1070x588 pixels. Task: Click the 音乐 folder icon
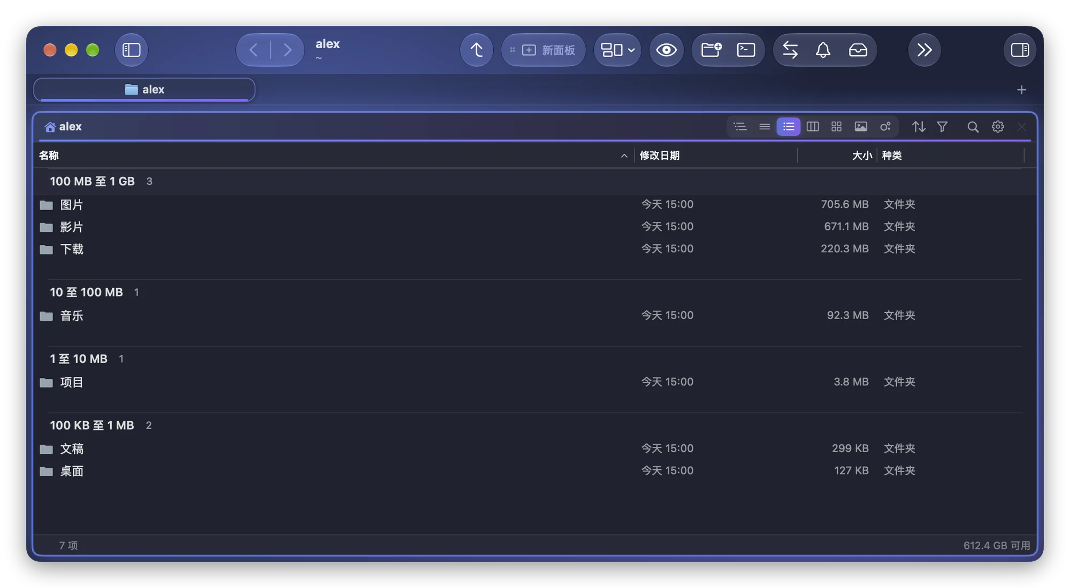[x=47, y=316]
